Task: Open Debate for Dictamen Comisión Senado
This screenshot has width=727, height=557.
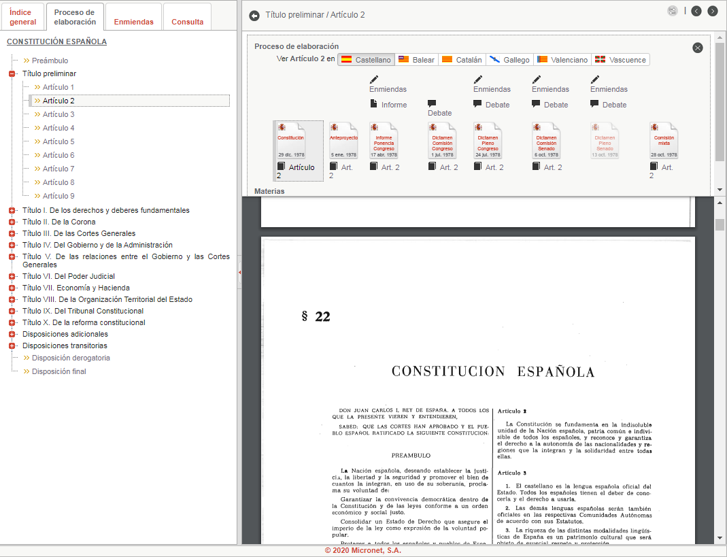Action: (550, 104)
